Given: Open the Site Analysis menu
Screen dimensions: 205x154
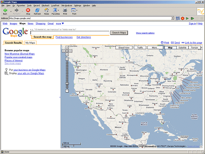Looking at the screenshot, I should pyautogui.click(x=66, y=6).
